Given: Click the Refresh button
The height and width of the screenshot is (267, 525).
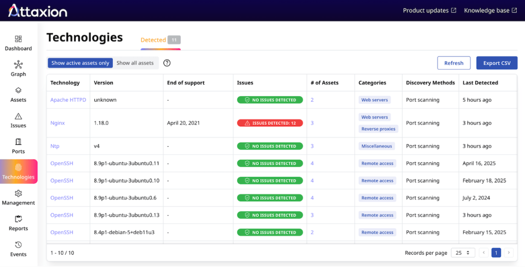Looking at the screenshot, I should (454, 63).
